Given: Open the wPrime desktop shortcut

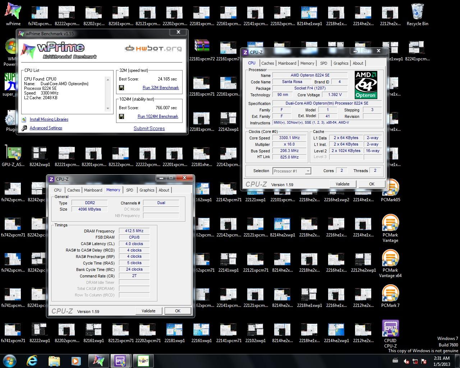Looking at the screenshot, I should coord(13,14).
